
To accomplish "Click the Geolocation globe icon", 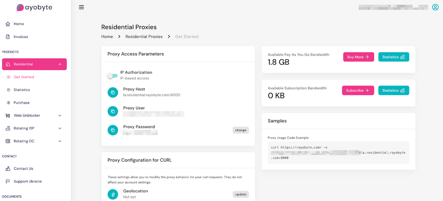I will click(113, 194).
